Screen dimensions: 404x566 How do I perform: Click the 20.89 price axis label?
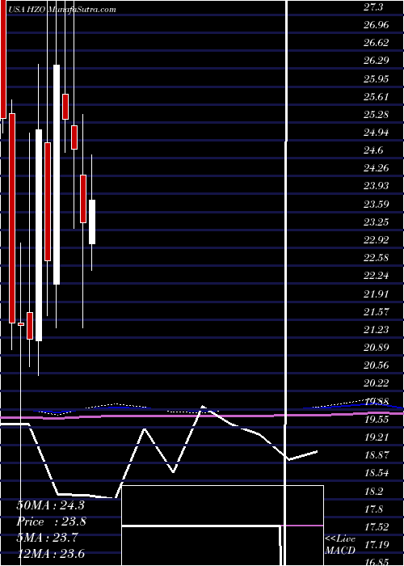[377, 347]
